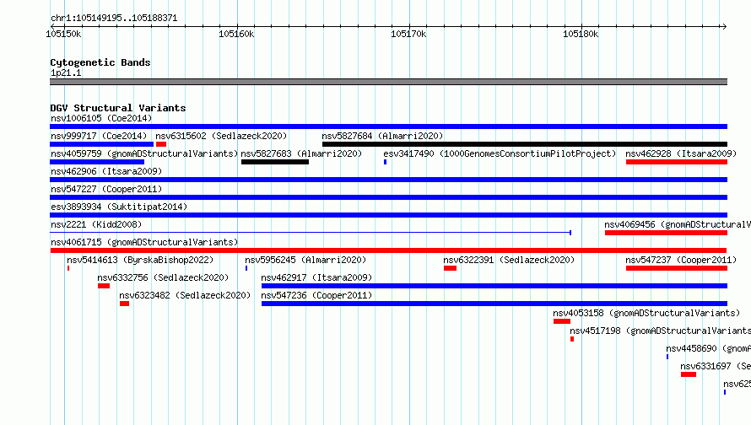Select the black nsv5827684 variant bar

click(525, 144)
